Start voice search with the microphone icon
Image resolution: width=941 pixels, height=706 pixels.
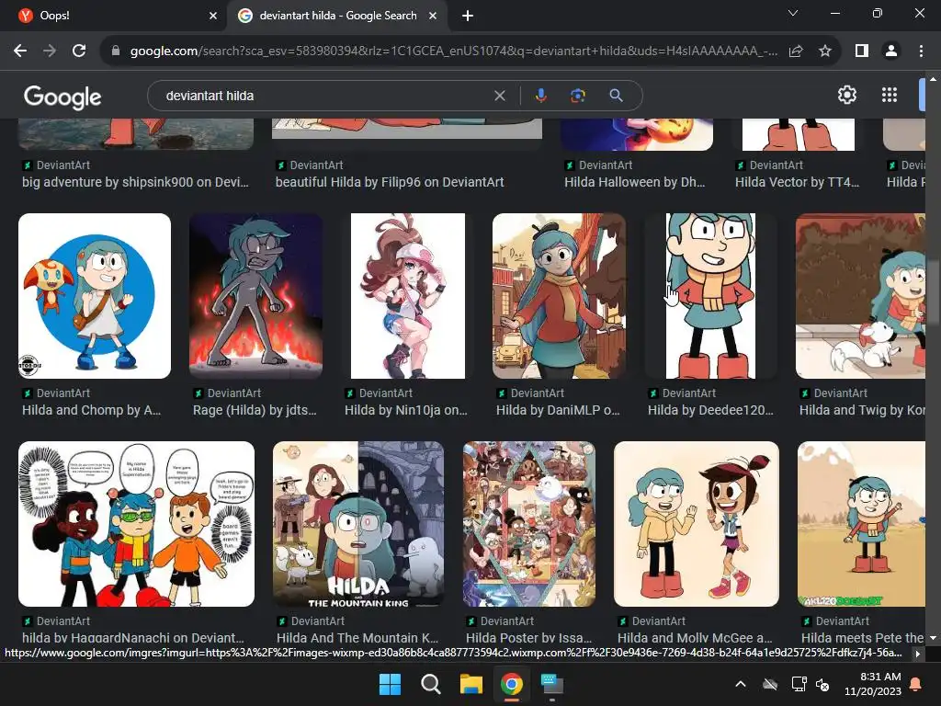pos(540,96)
